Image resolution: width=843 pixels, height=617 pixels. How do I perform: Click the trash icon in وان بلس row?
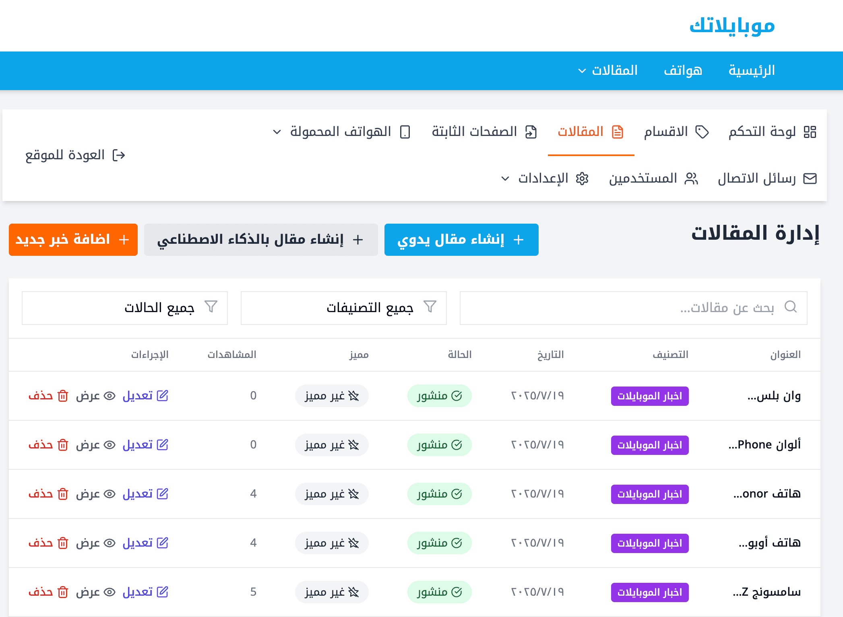(x=63, y=396)
